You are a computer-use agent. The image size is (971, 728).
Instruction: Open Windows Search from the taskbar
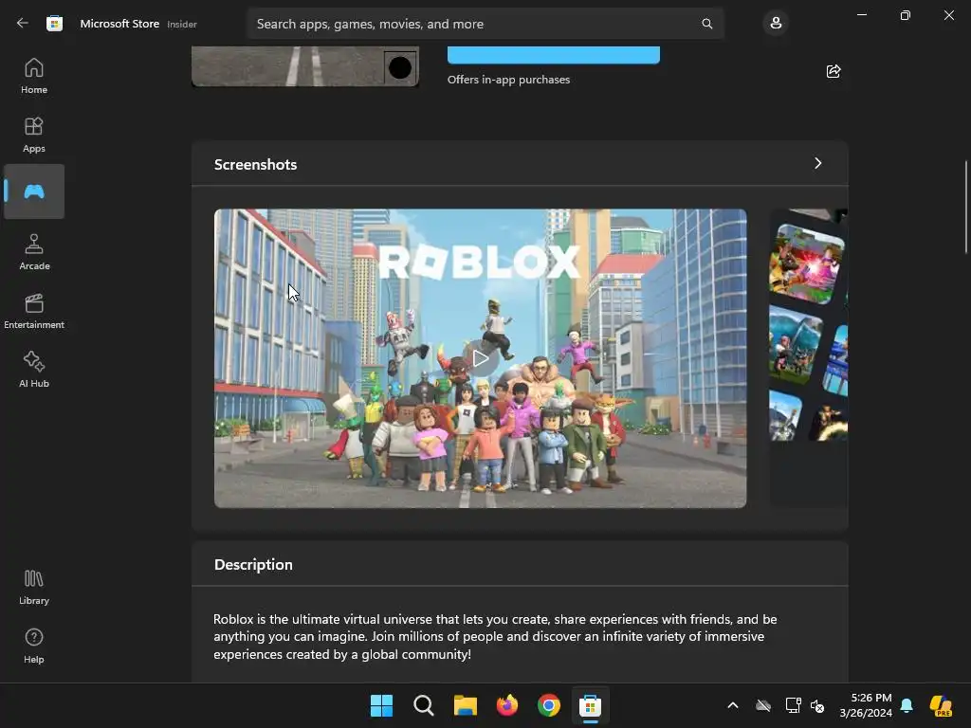(424, 705)
